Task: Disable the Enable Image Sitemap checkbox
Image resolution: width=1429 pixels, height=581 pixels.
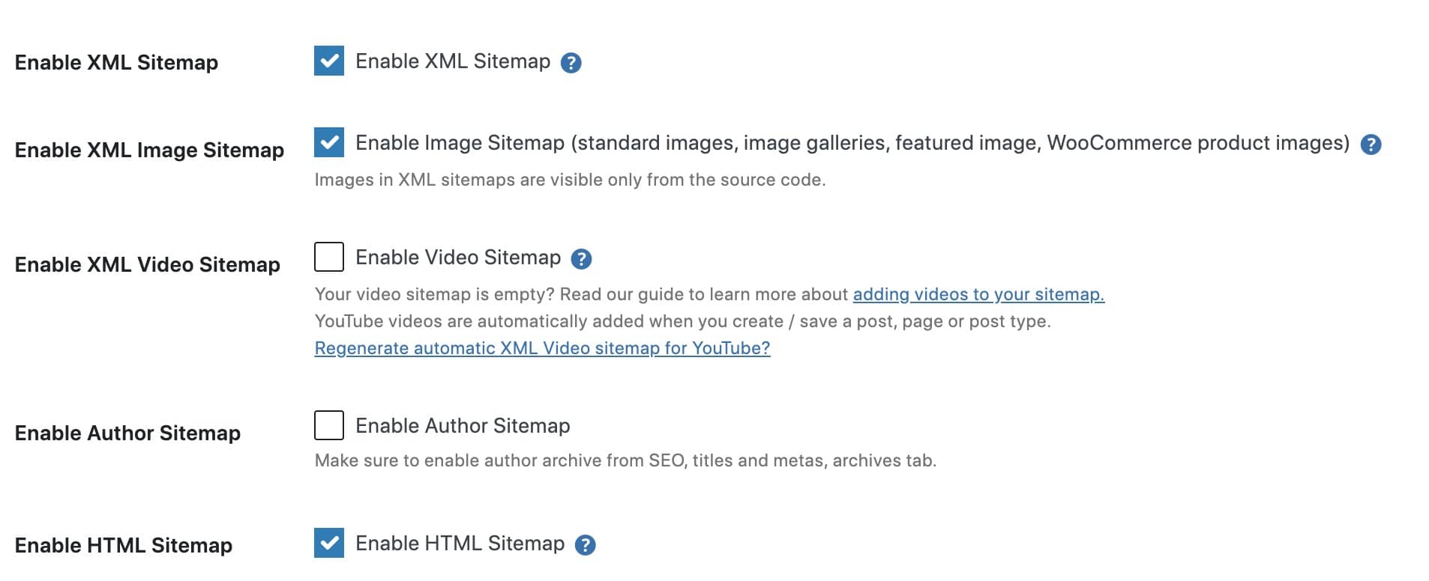Action: click(329, 142)
